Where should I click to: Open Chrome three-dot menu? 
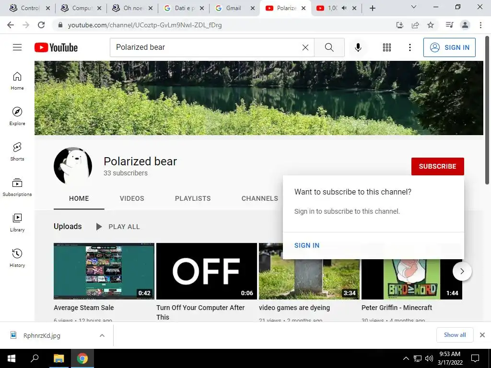coord(480,25)
